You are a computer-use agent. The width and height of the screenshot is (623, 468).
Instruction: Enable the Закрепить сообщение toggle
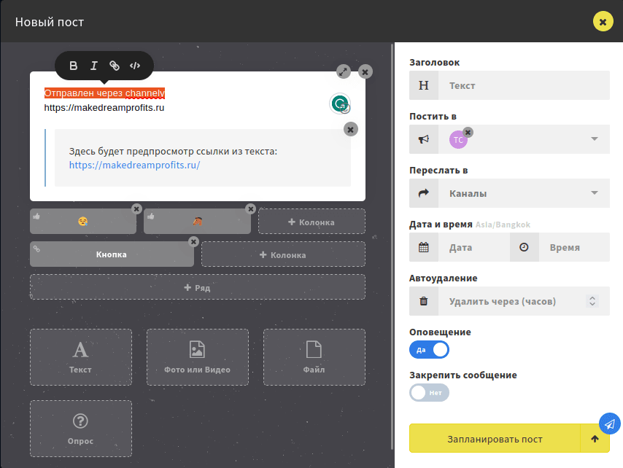click(x=430, y=393)
